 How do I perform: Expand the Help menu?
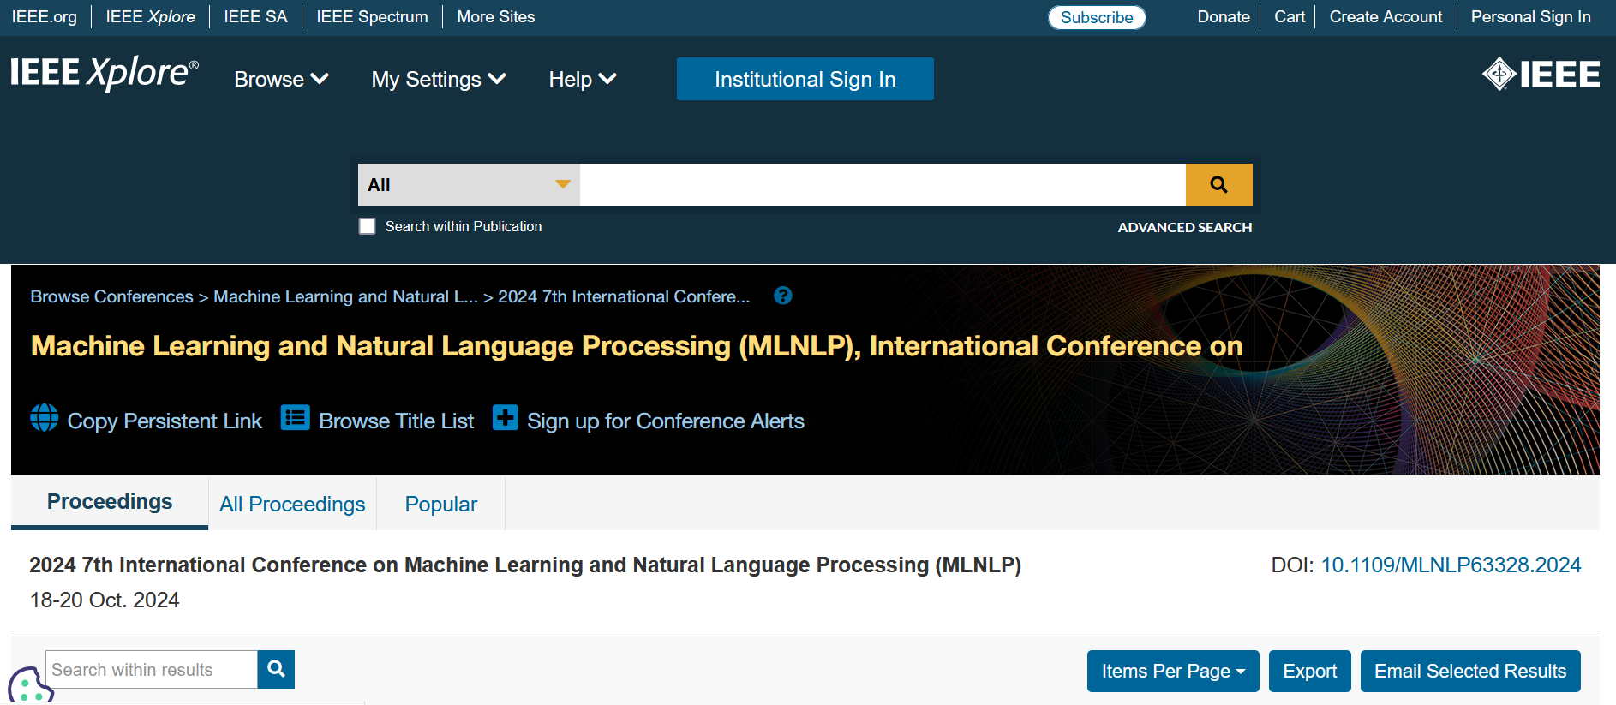pyautogui.click(x=582, y=80)
